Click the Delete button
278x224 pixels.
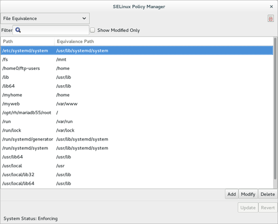[268, 194]
